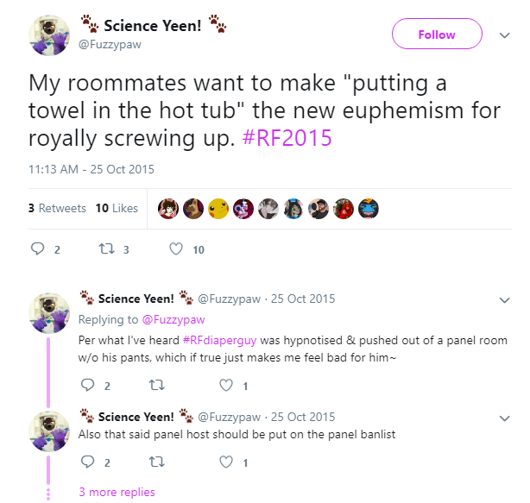Viewport: 530px width, 503px height.
Task: Retweet the hypnotised panel room tweet
Action: pyautogui.click(x=157, y=386)
